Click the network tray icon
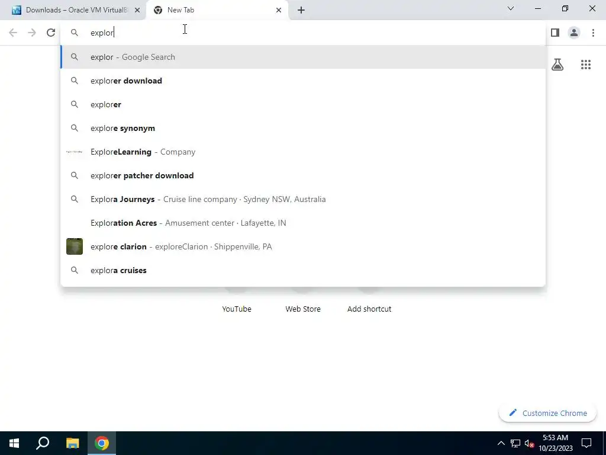The width and height of the screenshot is (606, 455). pyautogui.click(x=515, y=443)
